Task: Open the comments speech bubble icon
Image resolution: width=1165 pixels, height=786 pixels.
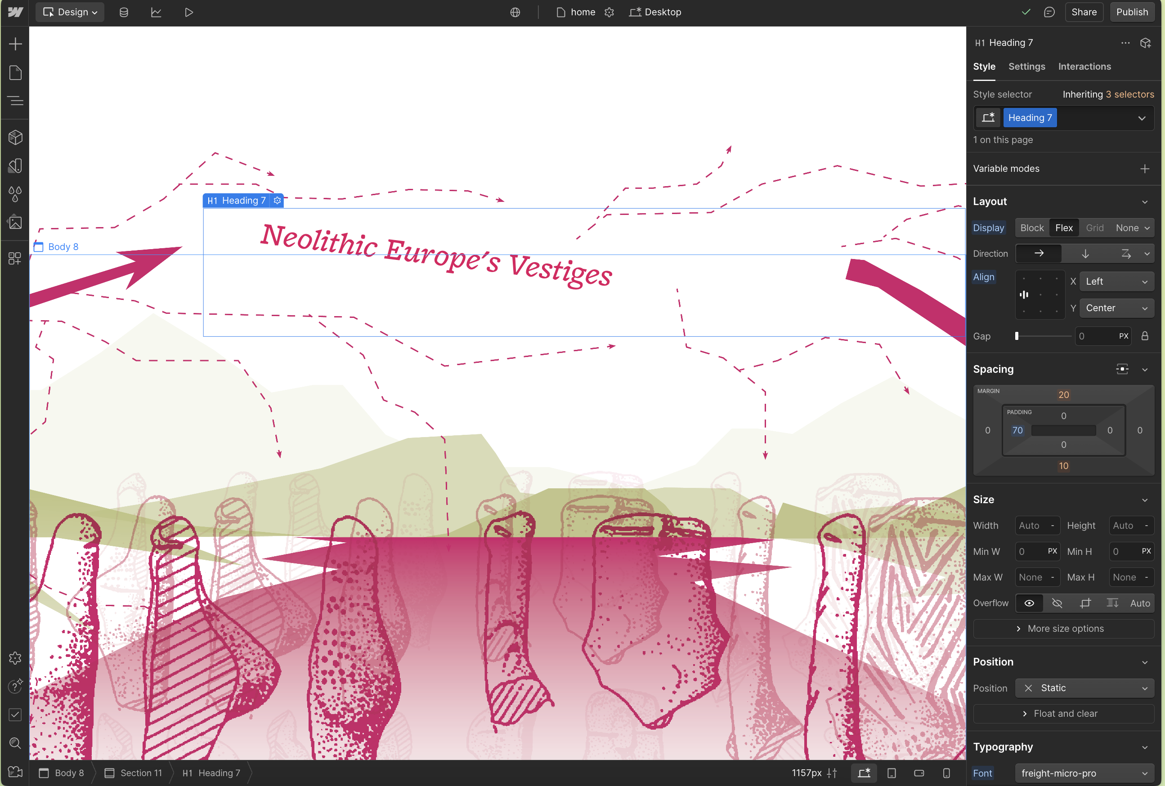Action: [x=1049, y=12]
